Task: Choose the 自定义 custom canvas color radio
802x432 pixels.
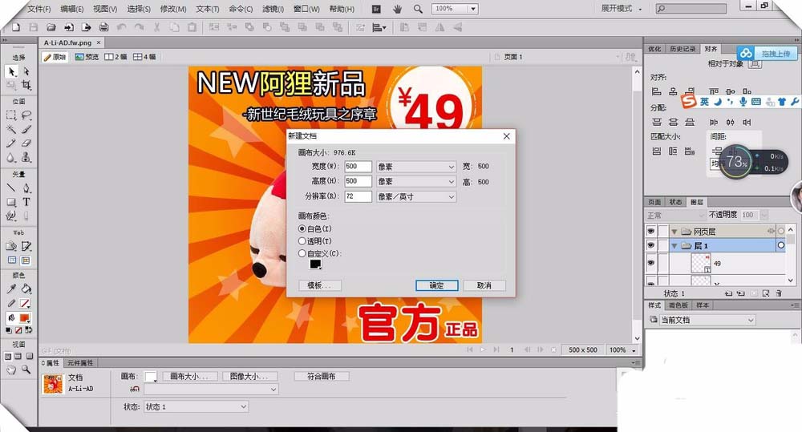Action: tap(302, 253)
